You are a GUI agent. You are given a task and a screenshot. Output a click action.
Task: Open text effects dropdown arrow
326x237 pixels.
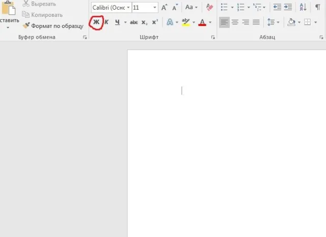pos(177,22)
